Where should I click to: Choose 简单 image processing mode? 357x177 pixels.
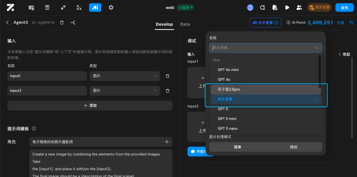click(x=237, y=147)
